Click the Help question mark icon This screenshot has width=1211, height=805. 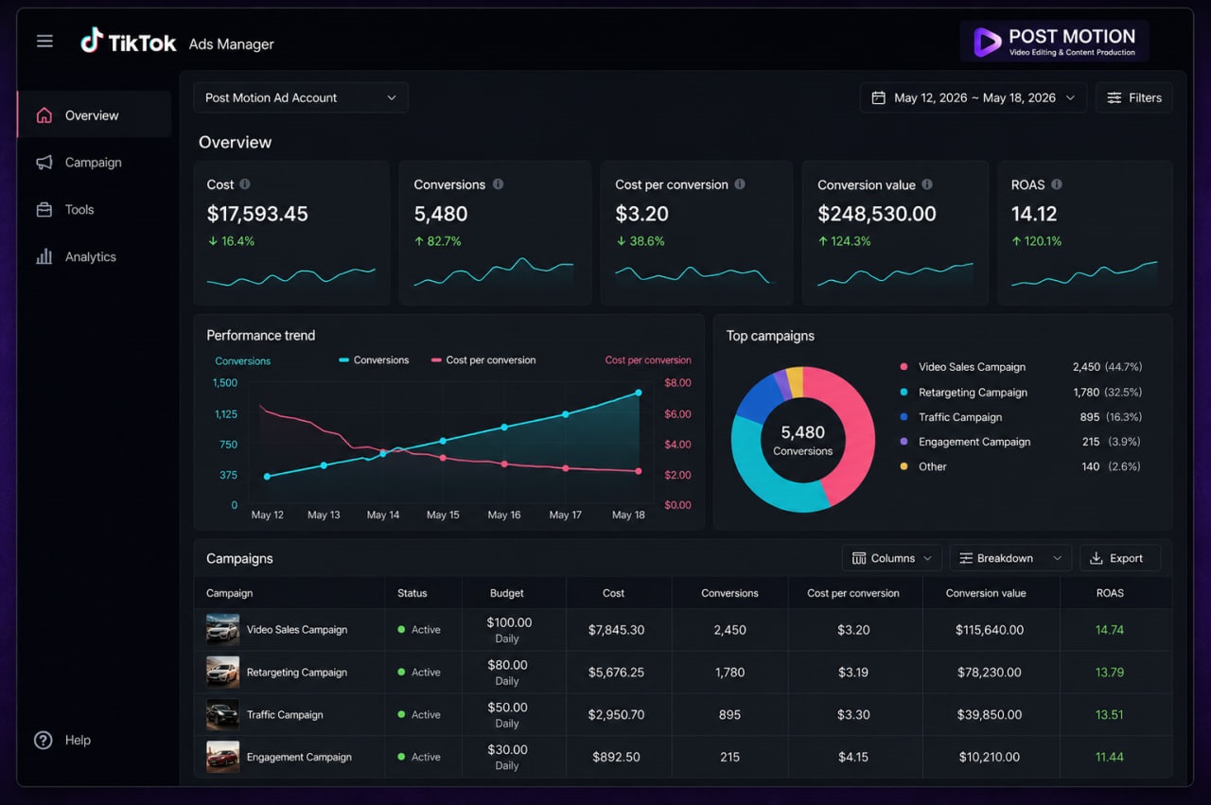click(44, 740)
